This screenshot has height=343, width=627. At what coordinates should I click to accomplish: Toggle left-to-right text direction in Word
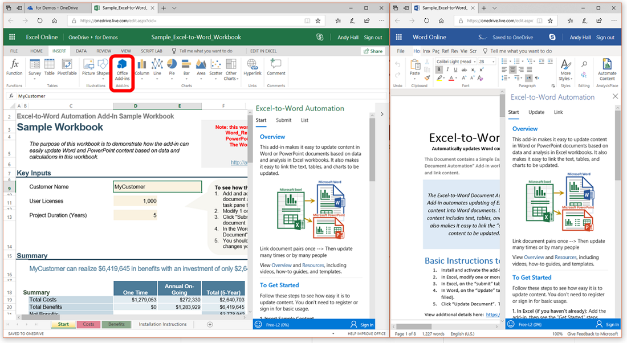click(528, 78)
